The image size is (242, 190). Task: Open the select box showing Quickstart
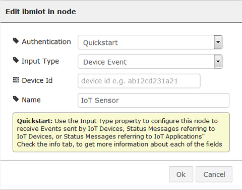[x=150, y=42]
